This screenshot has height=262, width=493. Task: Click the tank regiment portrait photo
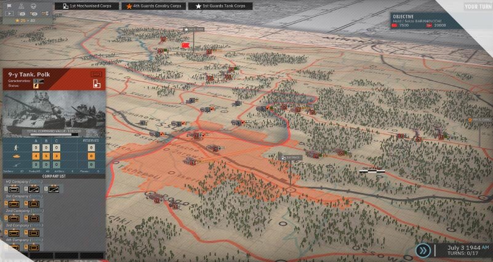(x=54, y=113)
